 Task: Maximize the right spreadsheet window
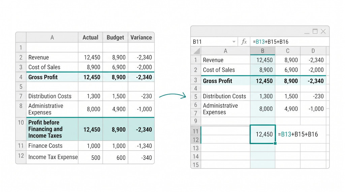315,31
